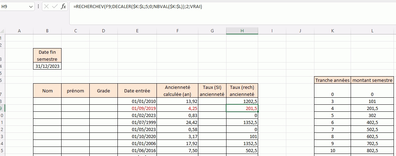
Task: Select the 'Tranche années' header cell
Action: (332, 80)
